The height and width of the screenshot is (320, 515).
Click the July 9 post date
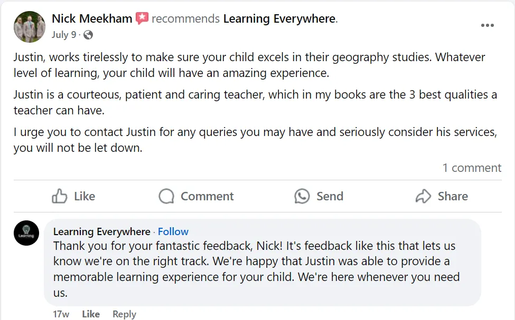point(64,35)
